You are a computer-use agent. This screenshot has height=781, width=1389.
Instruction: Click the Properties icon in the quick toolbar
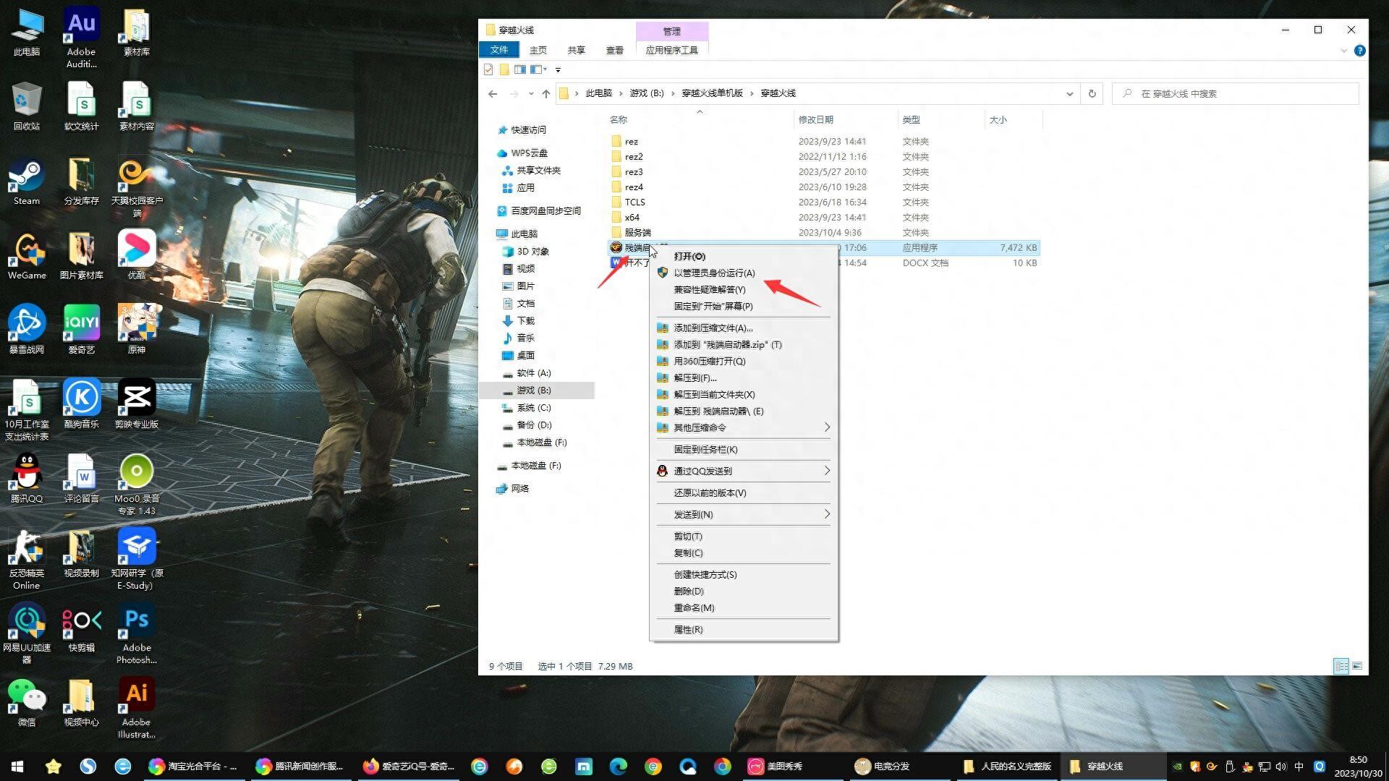point(488,69)
